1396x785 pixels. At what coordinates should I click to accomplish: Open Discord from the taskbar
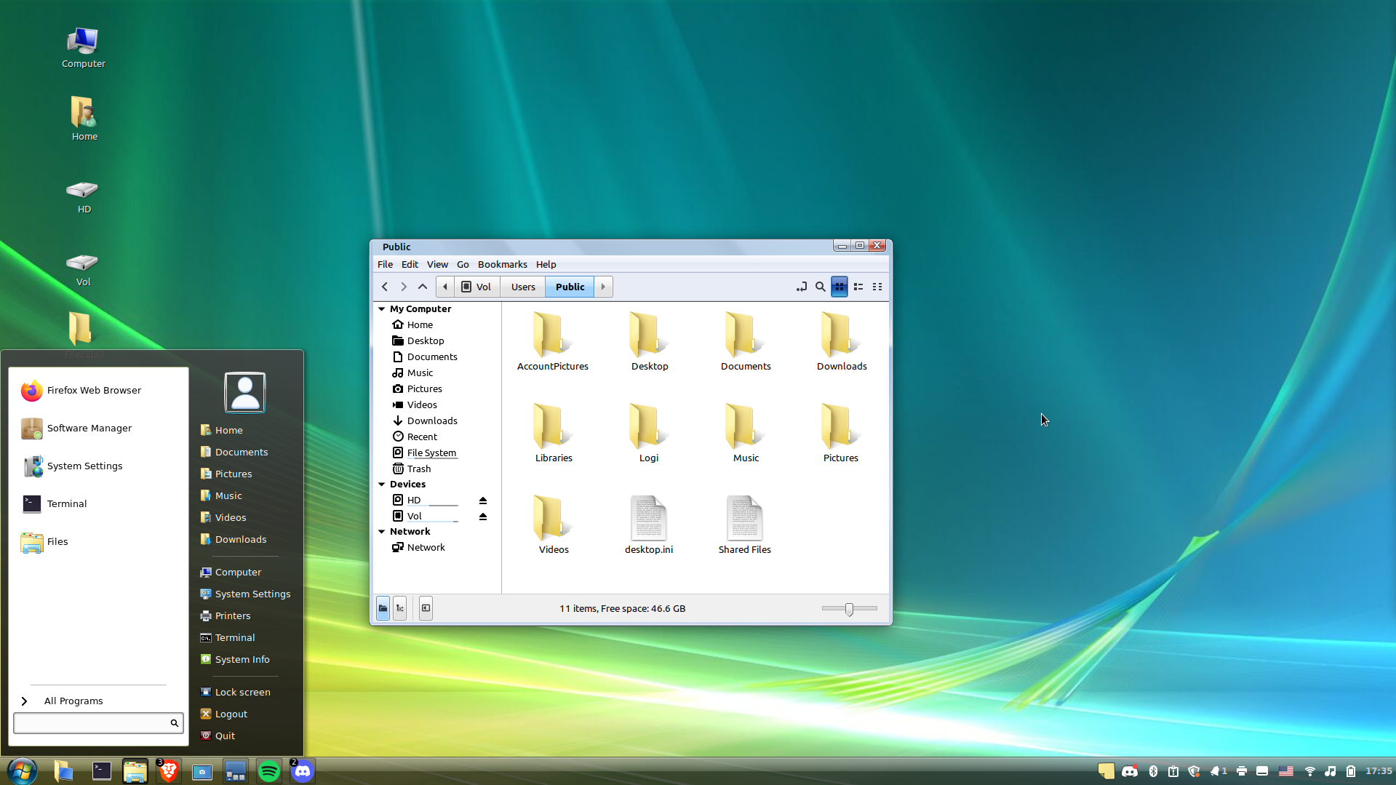302,771
